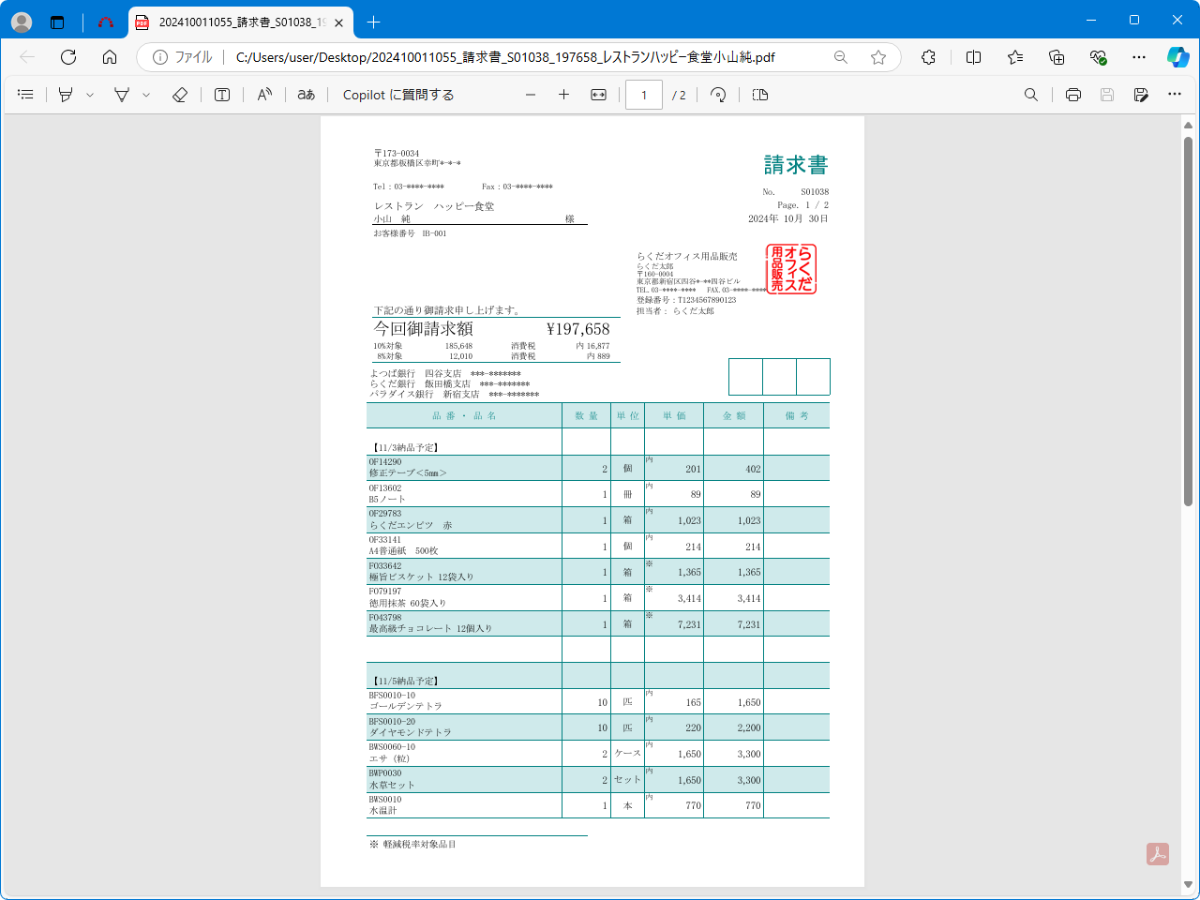This screenshot has height=900, width=1200.
Task: Click the footnote 軽減税率対象品目
Action: (x=419, y=845)
